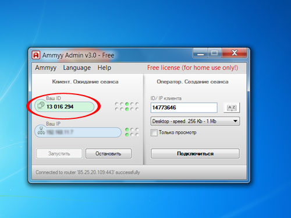Minimize the Ammyy Admin window
The width and height of the screenshot is (291, 218).
click(201, 53)
